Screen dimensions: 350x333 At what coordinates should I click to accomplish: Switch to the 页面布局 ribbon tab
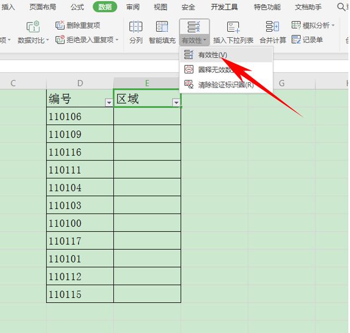point(43,7)
